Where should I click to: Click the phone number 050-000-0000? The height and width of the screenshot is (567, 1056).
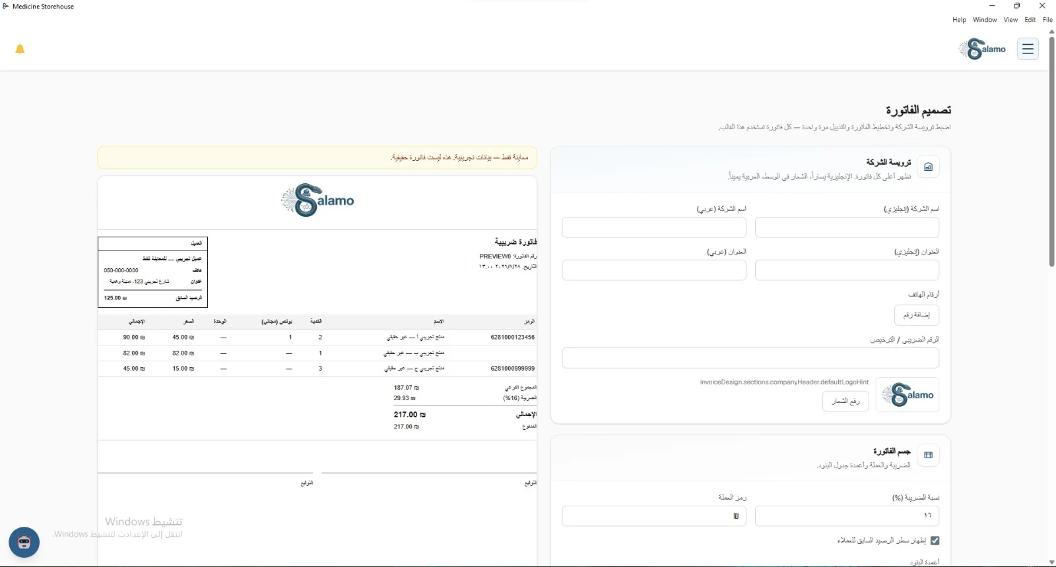[121, 270]
